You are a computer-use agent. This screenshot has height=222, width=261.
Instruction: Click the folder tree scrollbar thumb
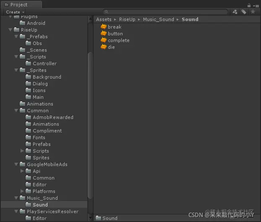90,126
